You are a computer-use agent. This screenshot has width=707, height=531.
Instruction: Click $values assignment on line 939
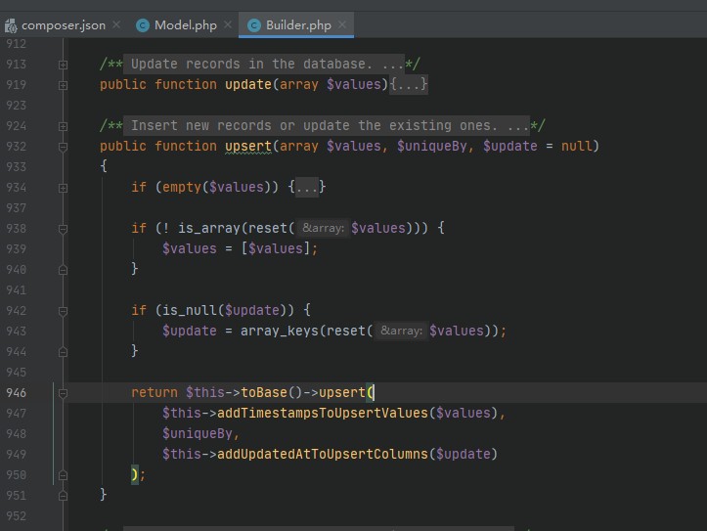[x=190, y=248]
